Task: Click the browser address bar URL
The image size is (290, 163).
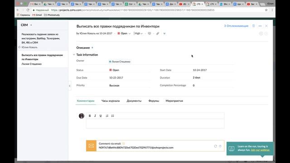Action: coord(133,10)
